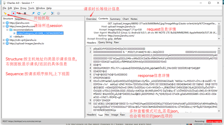The height and width of the screenshot is (125, 224).
Task: Select the notes?category_id=64 request item
Action: (x=40, y=33)
